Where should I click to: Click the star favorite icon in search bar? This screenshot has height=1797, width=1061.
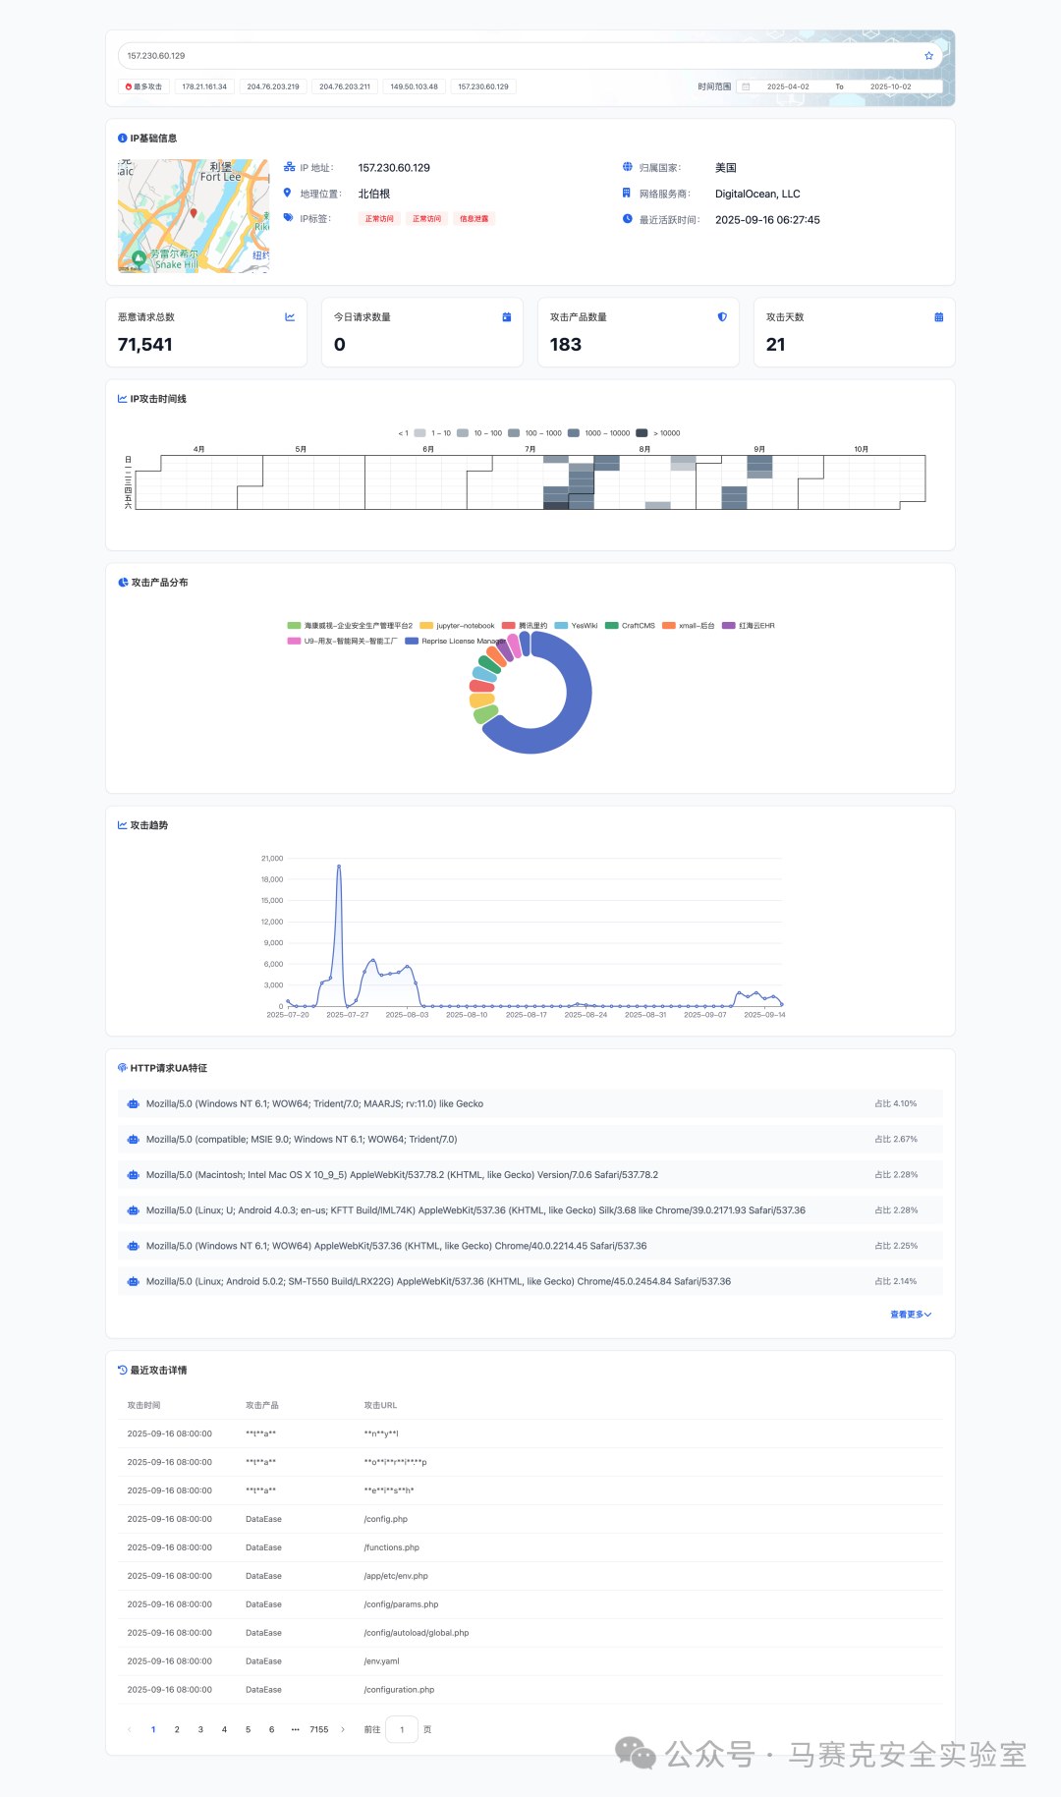click(x=928, y=56)
